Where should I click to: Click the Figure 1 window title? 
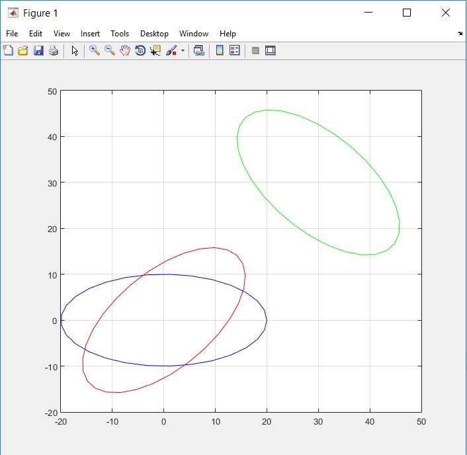40,13
